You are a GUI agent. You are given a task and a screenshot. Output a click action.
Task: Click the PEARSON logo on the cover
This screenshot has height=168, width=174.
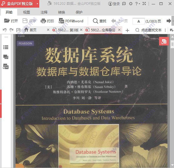[25, 43]
